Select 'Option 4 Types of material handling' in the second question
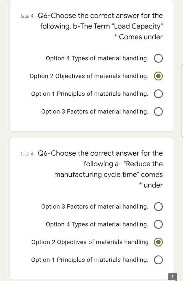 point(158,224)
